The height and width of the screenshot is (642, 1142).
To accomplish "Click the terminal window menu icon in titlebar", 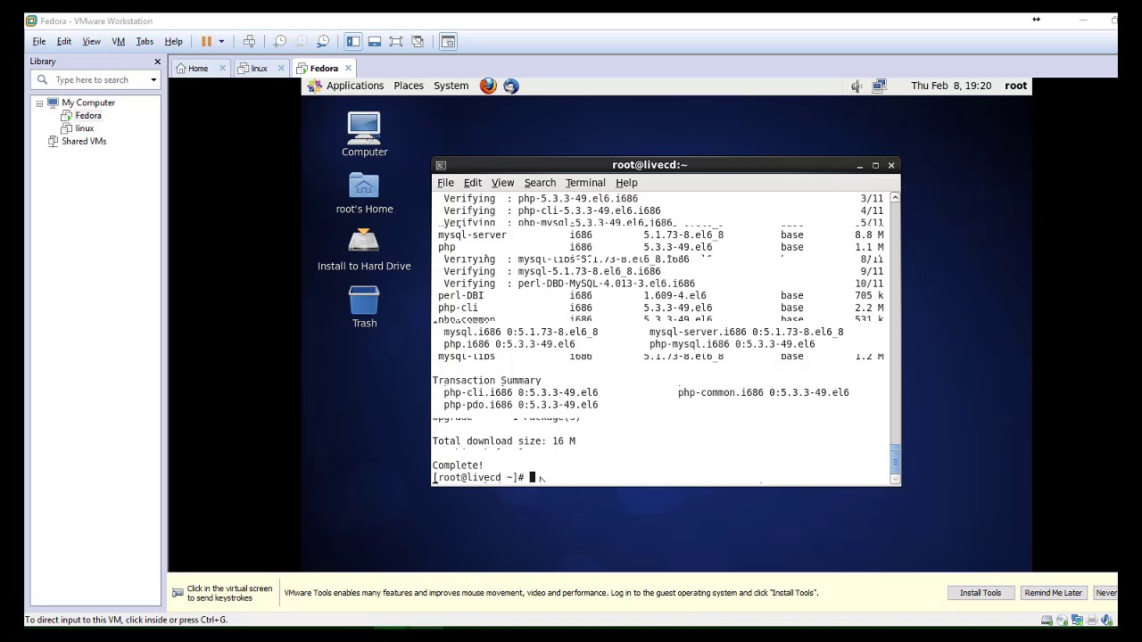I will [x=440, y=165].
